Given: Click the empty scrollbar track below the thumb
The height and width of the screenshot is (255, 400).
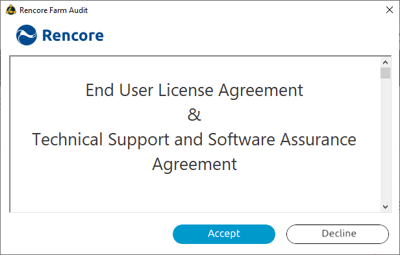Looking at the screenshot, I should (385, 140).
